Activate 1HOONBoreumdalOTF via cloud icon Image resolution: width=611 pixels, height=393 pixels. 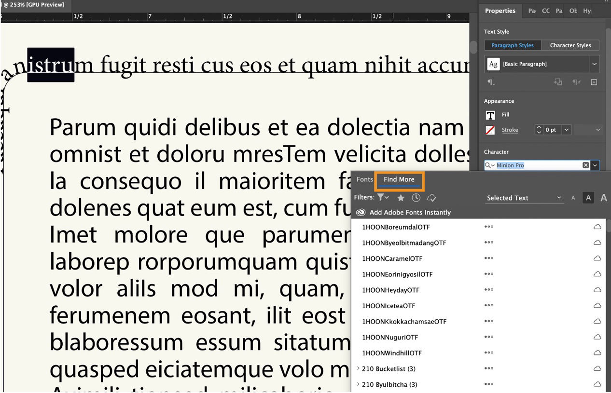597,227
